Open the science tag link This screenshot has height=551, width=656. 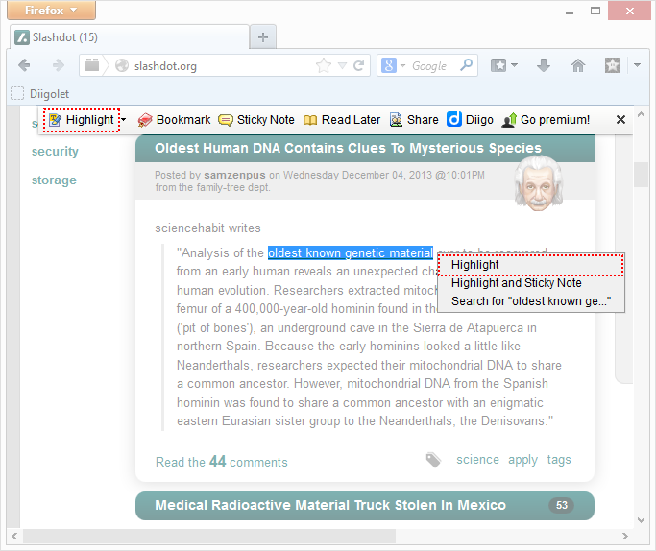click(x=477, y=460)
